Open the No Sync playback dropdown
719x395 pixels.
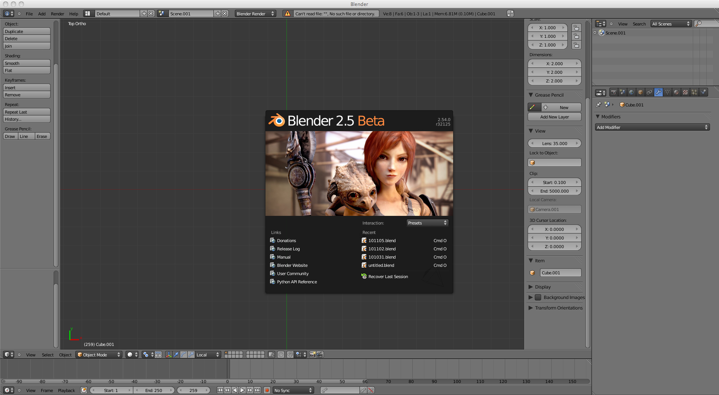[x=293, y=390]
